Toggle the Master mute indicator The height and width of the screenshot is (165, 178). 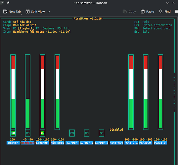[x=13, y=133]
